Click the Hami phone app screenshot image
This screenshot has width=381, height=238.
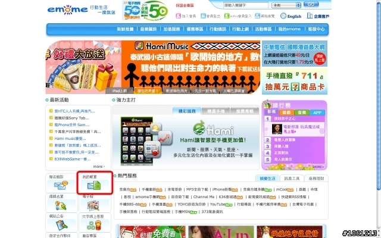click(x=137, y=141)
